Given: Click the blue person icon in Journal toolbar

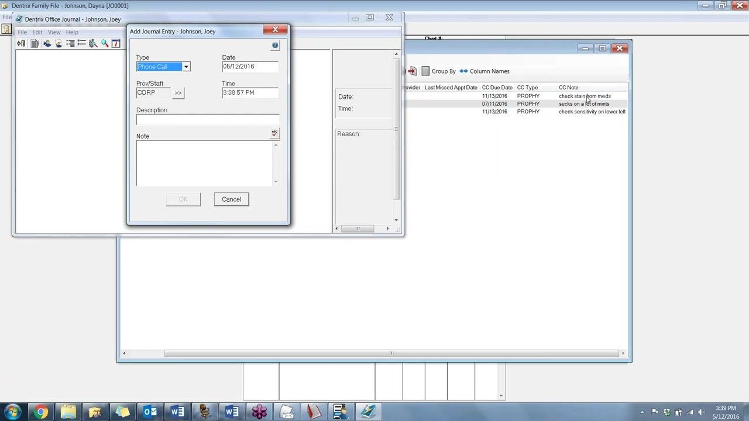Looking at the screenshot, I should (47, 43).
